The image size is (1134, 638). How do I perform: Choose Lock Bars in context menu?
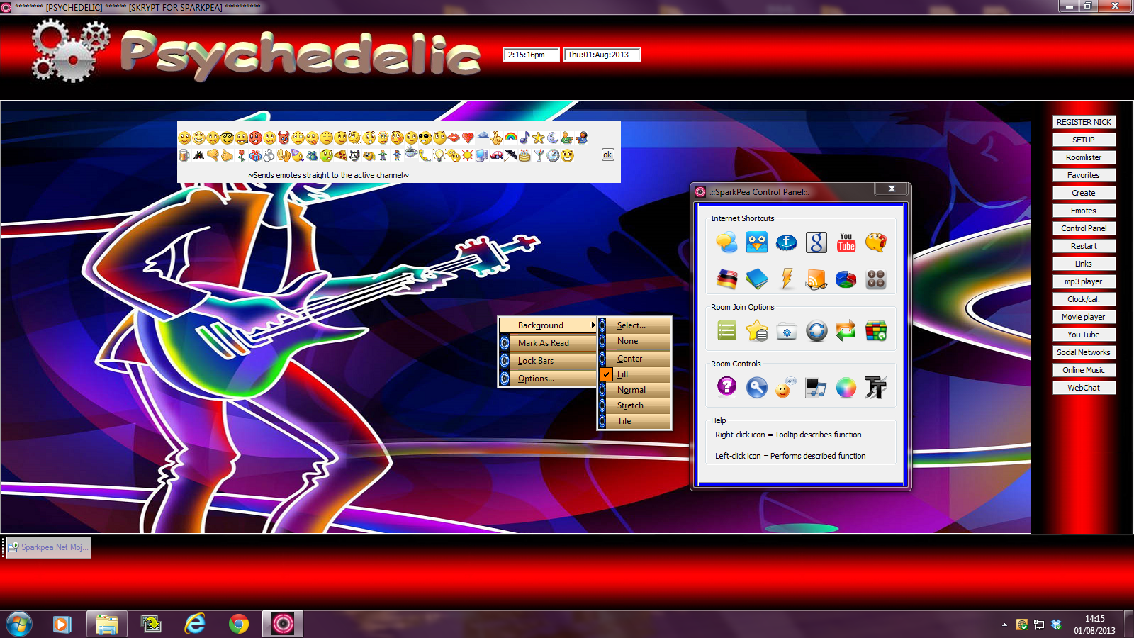tap(548, 361)
